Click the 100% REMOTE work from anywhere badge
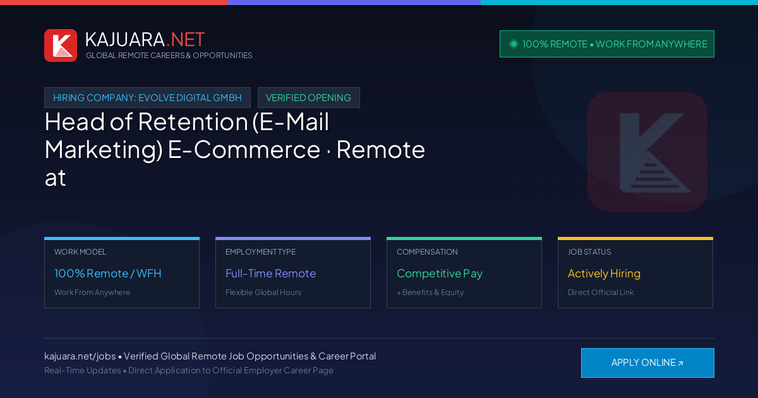Screen dimensions: 758x398 click(x=607, y=44)
